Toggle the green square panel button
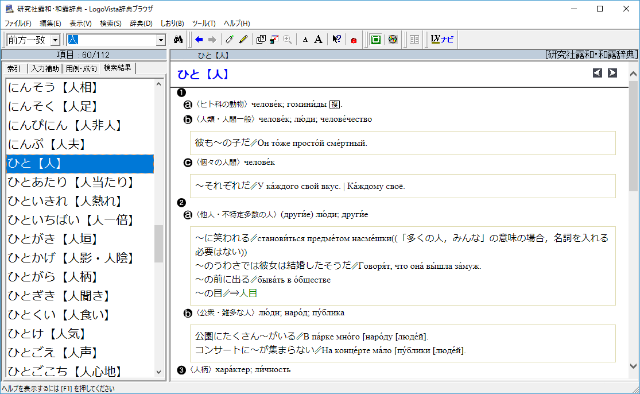The image size is (640, 394). click(376, 40)
